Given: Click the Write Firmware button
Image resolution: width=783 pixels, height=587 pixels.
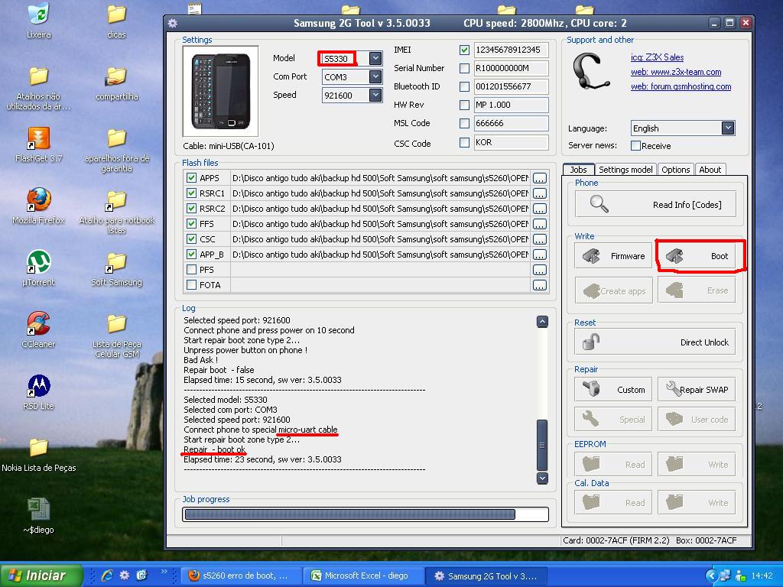Looking at the screenshot, I should (x=614, y=256).
